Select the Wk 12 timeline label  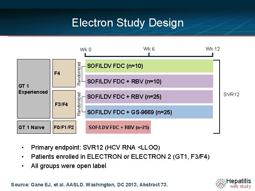pos(212,49)
